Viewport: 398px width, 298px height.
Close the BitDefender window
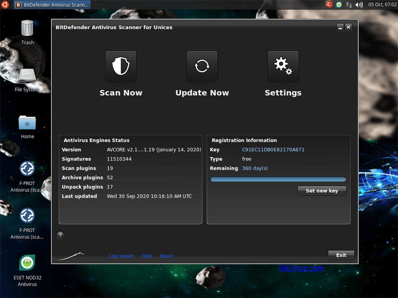349,27
